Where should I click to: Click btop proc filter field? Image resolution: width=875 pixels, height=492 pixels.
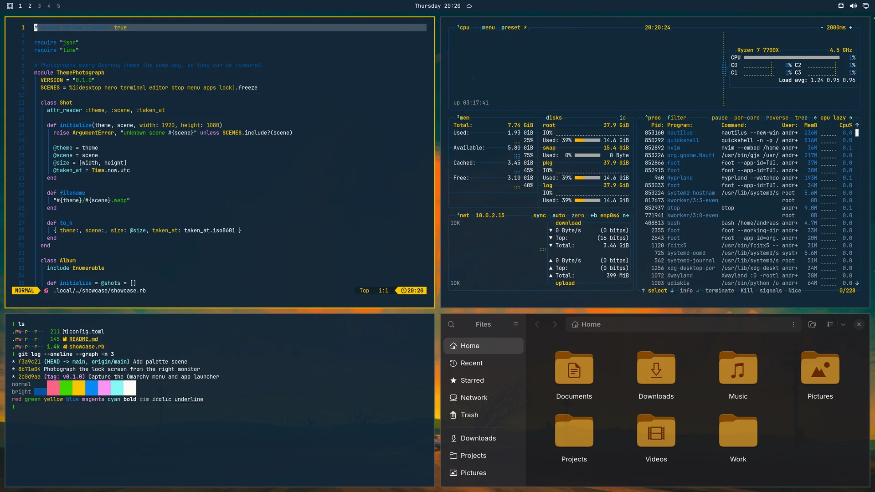click(676, 118)
